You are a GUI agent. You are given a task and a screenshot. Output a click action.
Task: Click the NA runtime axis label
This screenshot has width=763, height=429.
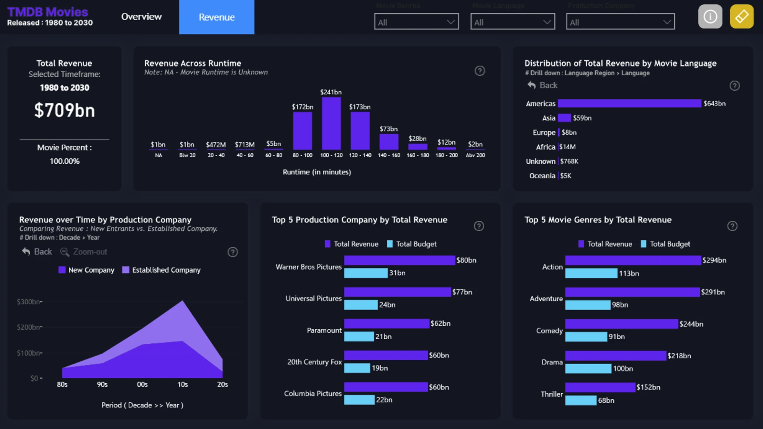click(x=159, y=155)
